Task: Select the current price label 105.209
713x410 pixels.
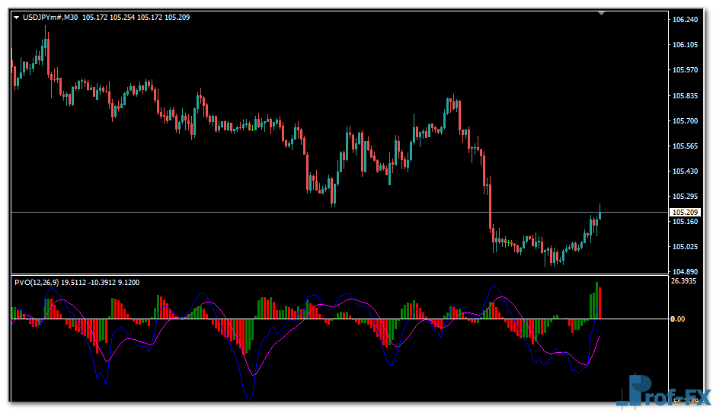Action: 684,212
